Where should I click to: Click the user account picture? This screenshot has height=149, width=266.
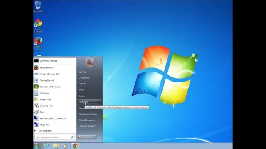click(89, 62)
